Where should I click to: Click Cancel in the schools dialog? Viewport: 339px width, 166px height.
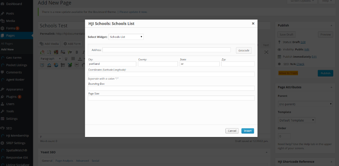[232, 131]
